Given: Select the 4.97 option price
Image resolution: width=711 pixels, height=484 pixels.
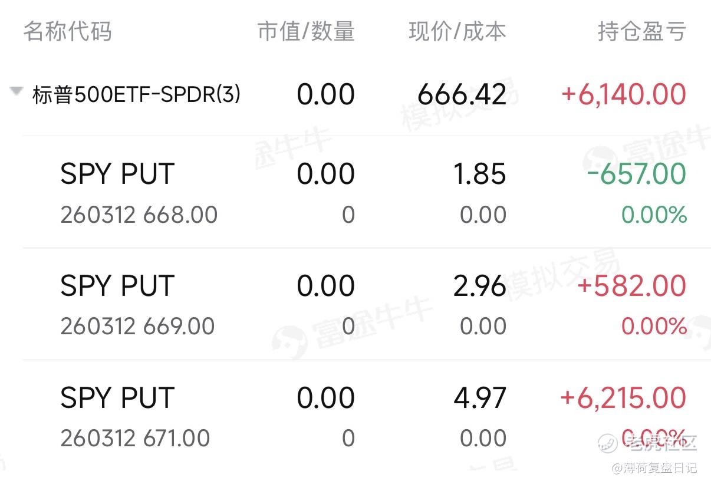Looking at the screenshot, I should (x=480, y=398).
